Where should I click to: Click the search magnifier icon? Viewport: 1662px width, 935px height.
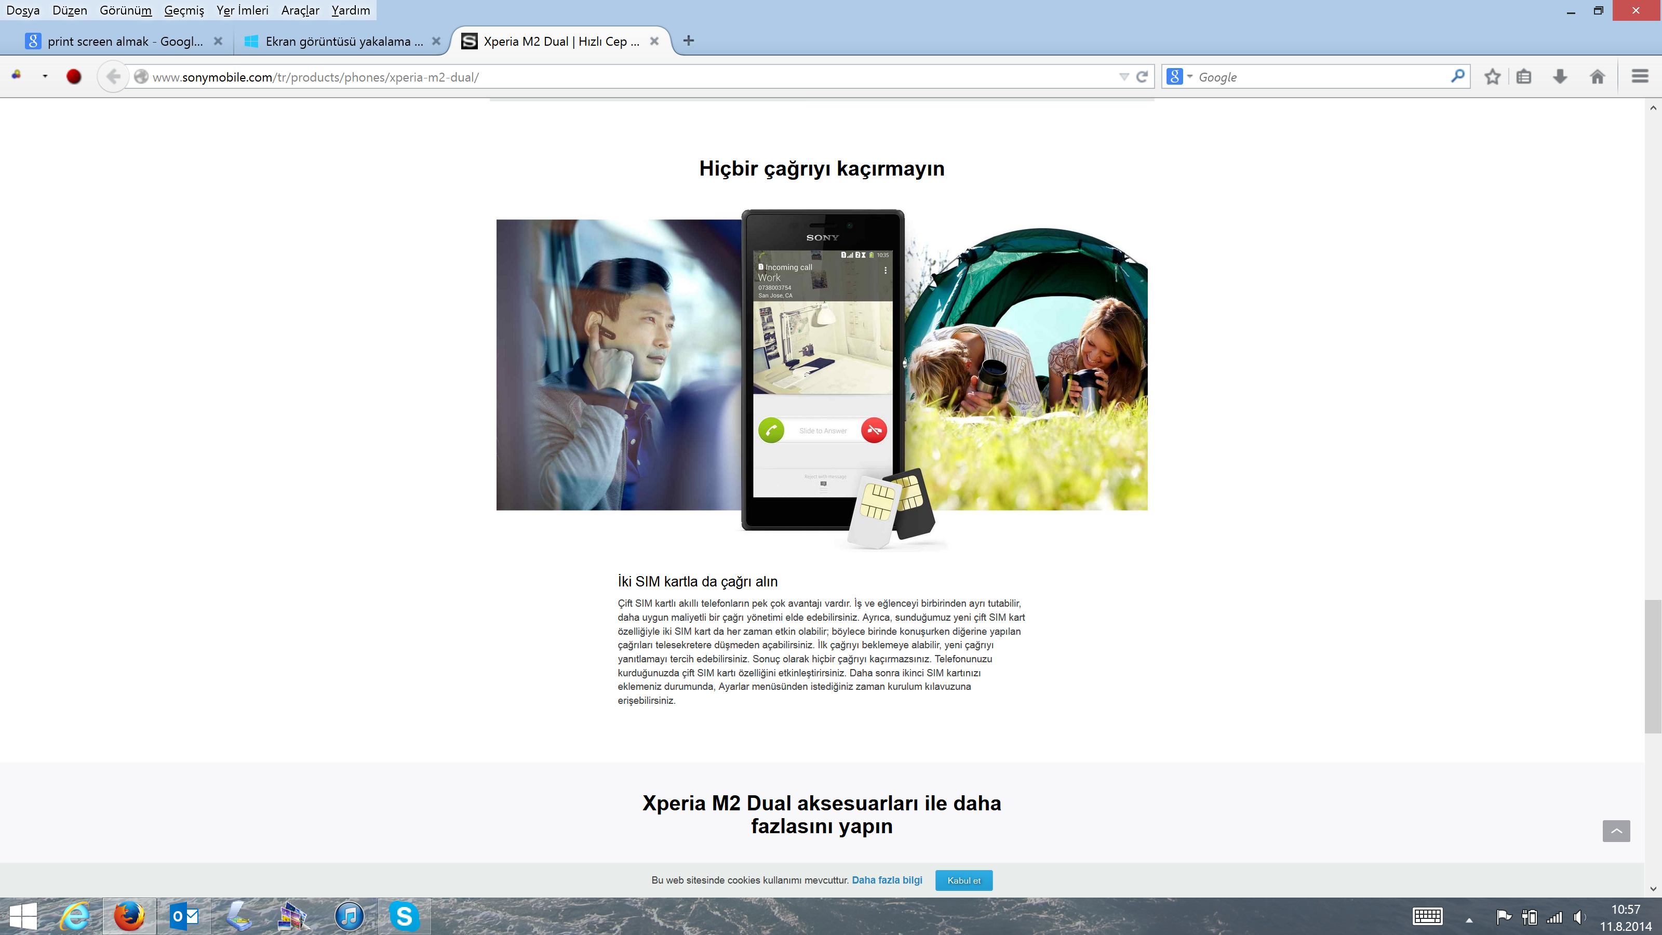coord(1457,76)
